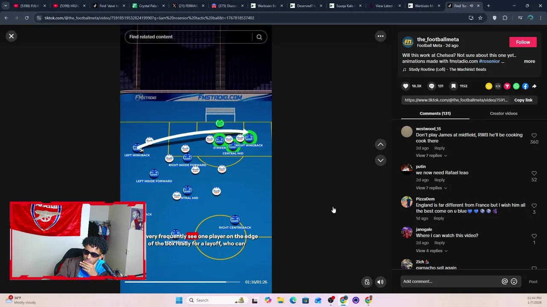This screenshot has height=307, width=547.
Task: Go to next video arrow
Action: 380,160
